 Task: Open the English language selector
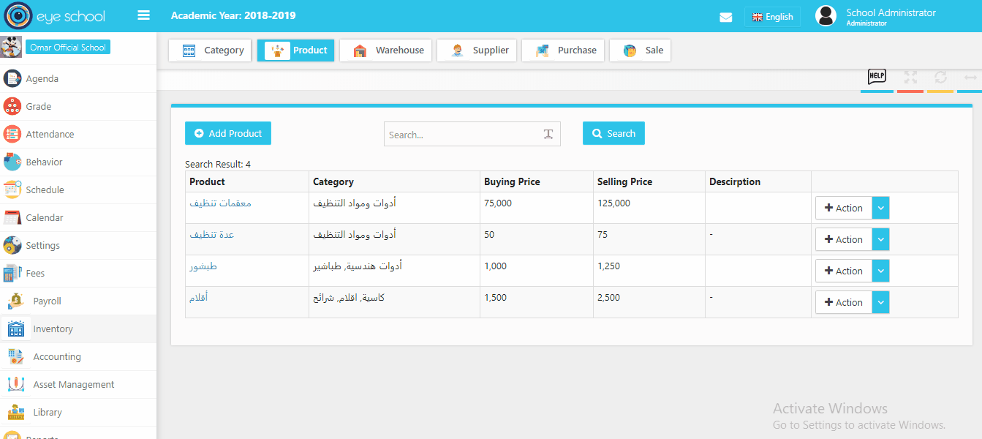(772, 17)
